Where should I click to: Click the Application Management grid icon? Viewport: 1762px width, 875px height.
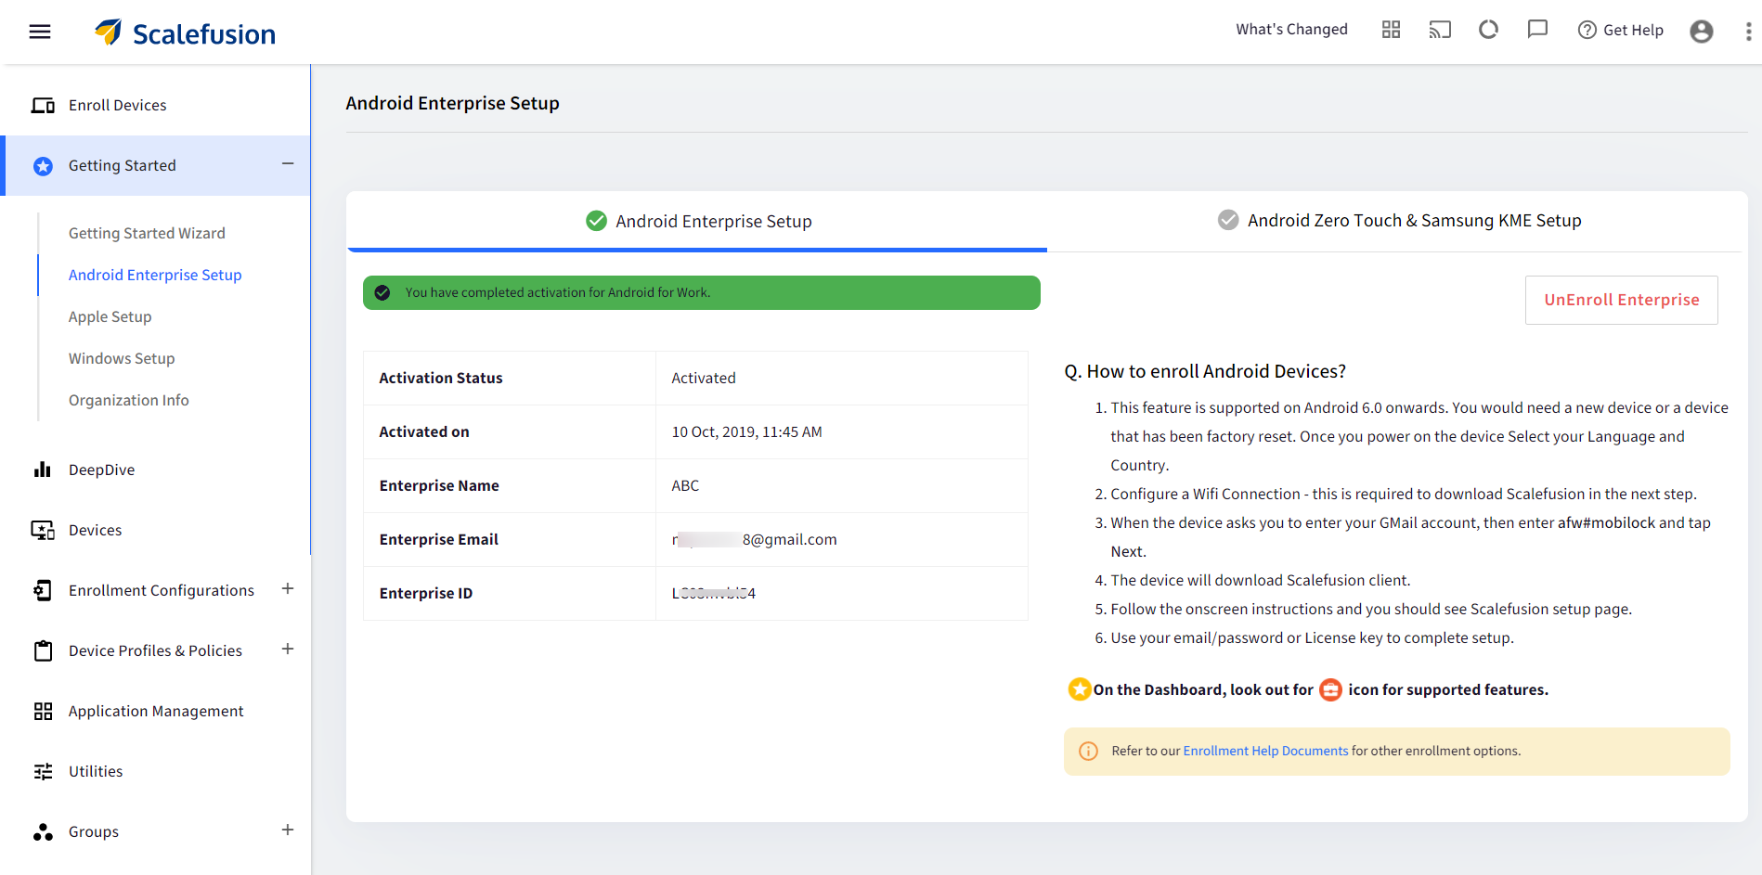(x=43, y=711)
